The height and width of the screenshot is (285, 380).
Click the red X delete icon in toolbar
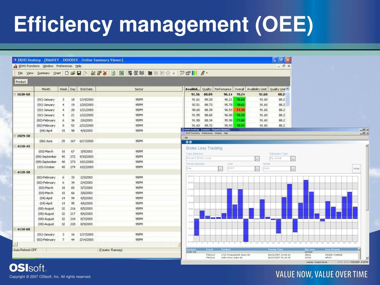(x=105, y=73)
